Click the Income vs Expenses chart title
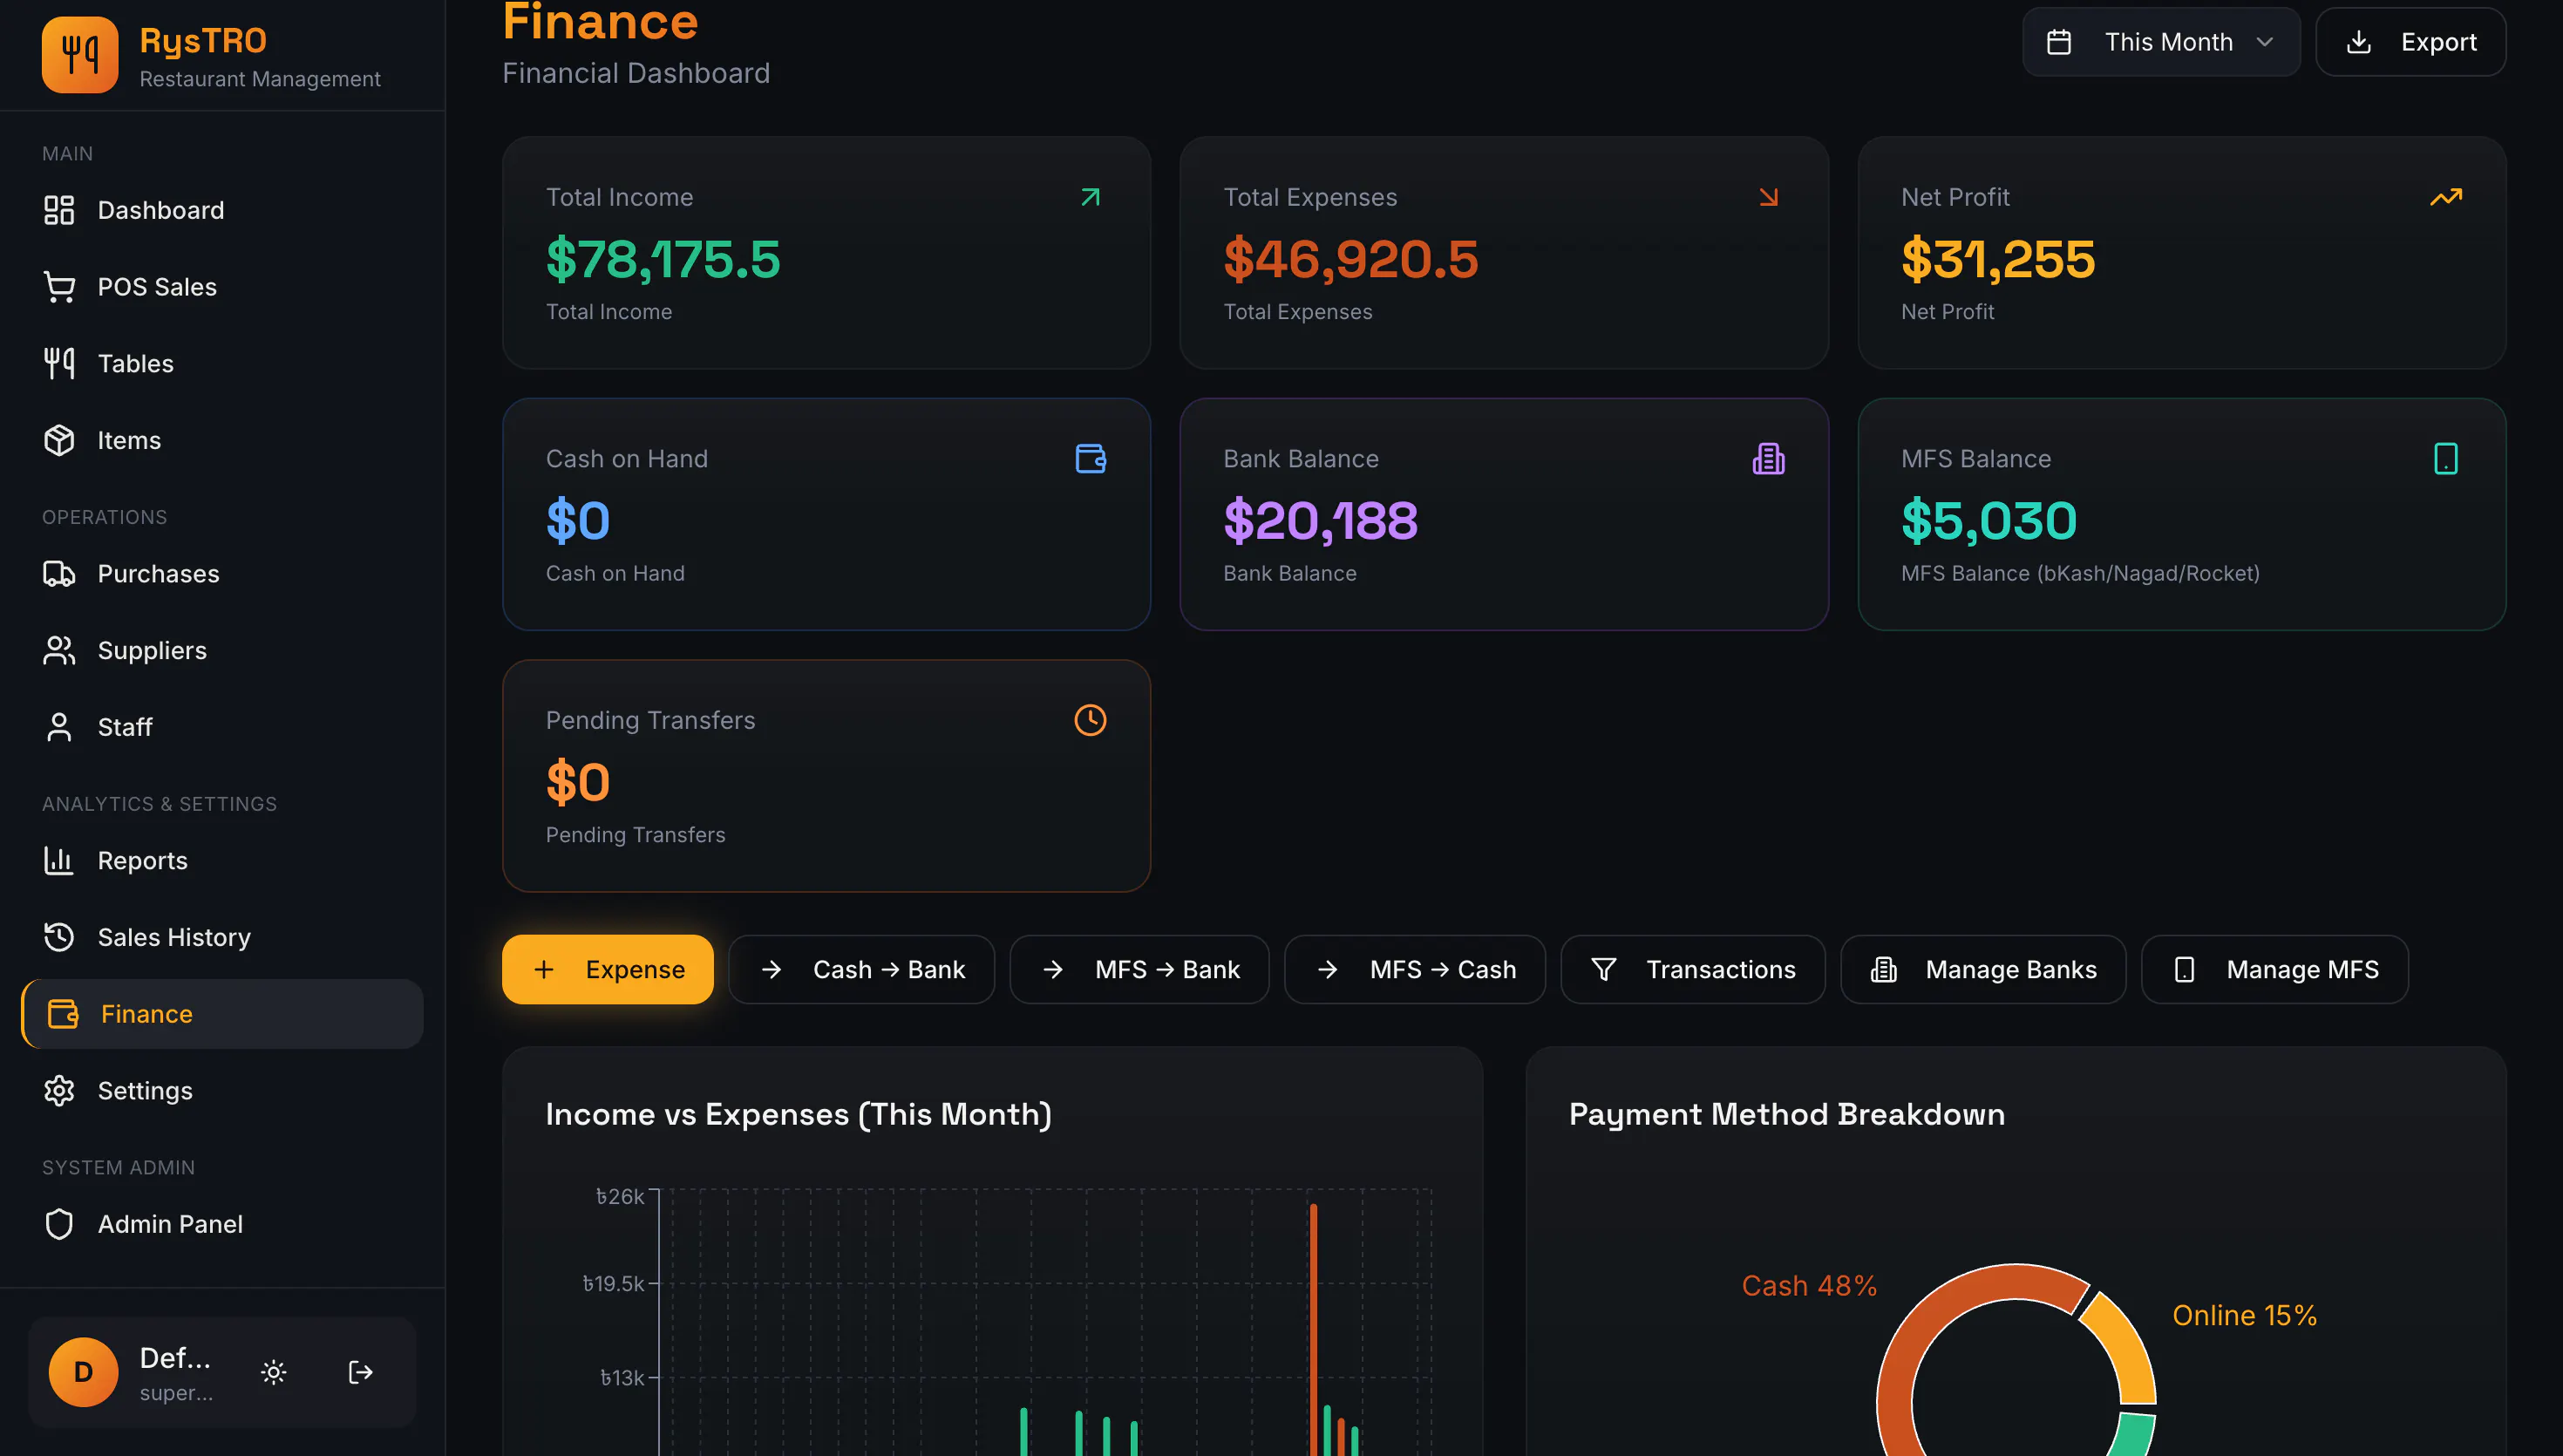Image resolution: width=2563 pixels, height=1456 pixels. 799,1114
